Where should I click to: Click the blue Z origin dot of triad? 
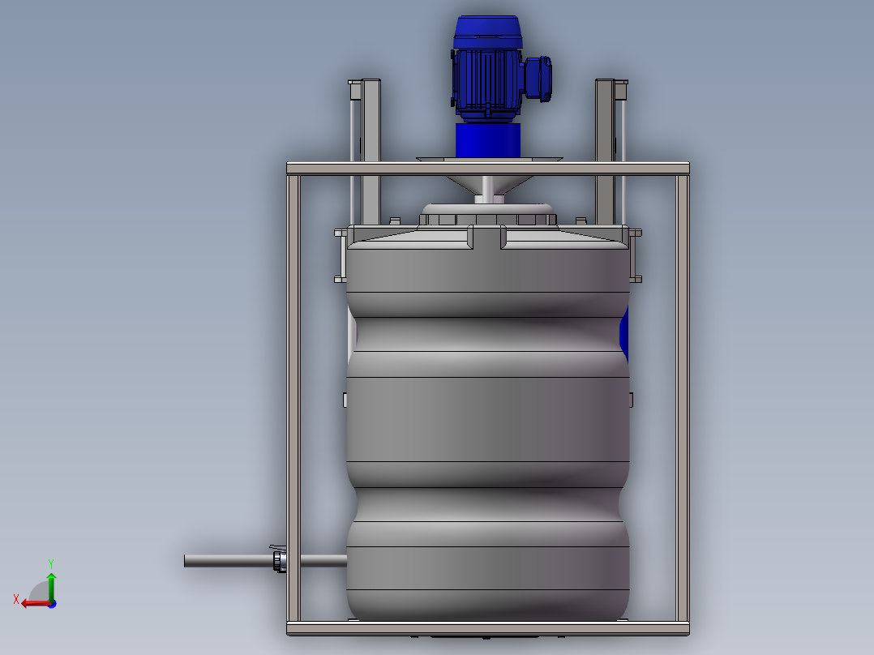pyautogui.click(x=53, y=604)
